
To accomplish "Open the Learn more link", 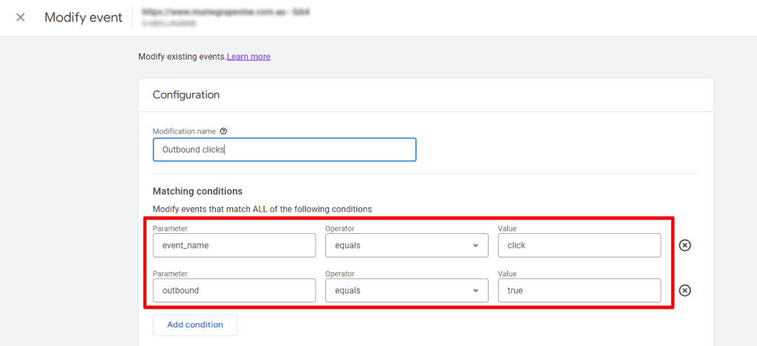I will click(x=248, y=57).
